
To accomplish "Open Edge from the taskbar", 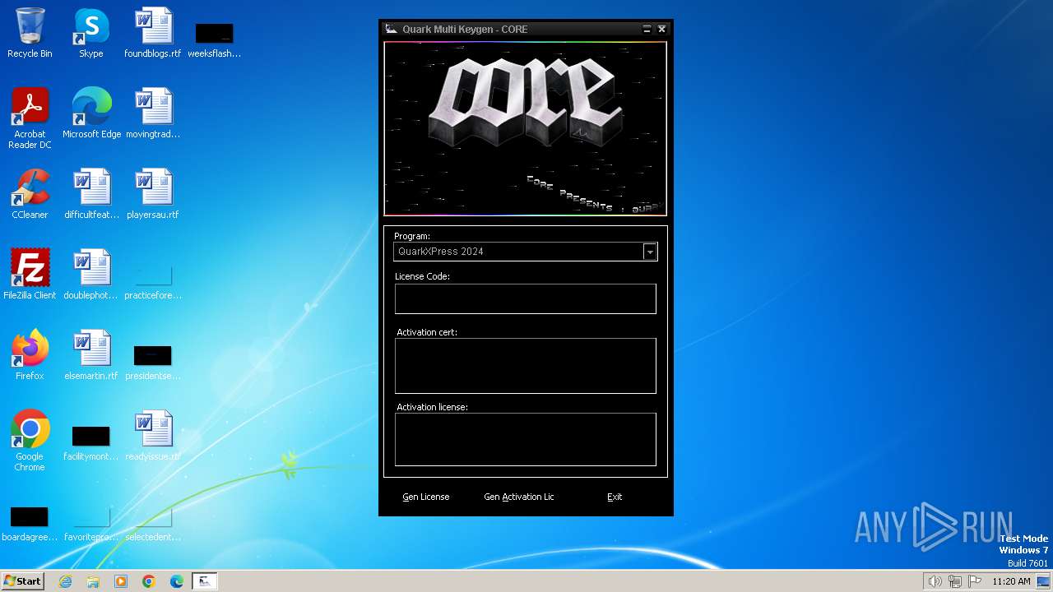I will click(x=177, y=581).
